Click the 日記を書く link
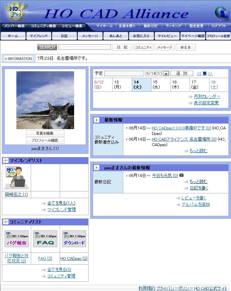The height and width of the screenshot is (291, 231). click(x=199, y=188)
